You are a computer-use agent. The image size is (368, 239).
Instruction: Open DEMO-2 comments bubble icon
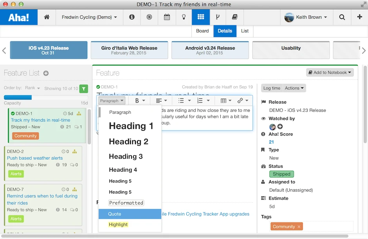point(72,165)
